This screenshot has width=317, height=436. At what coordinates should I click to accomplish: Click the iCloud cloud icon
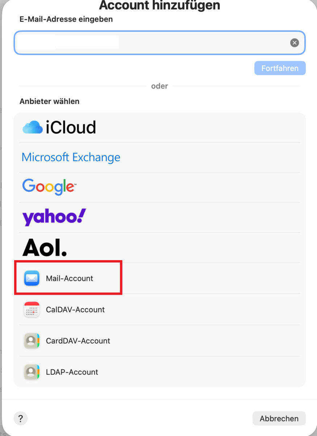click(x=33, y=128)
